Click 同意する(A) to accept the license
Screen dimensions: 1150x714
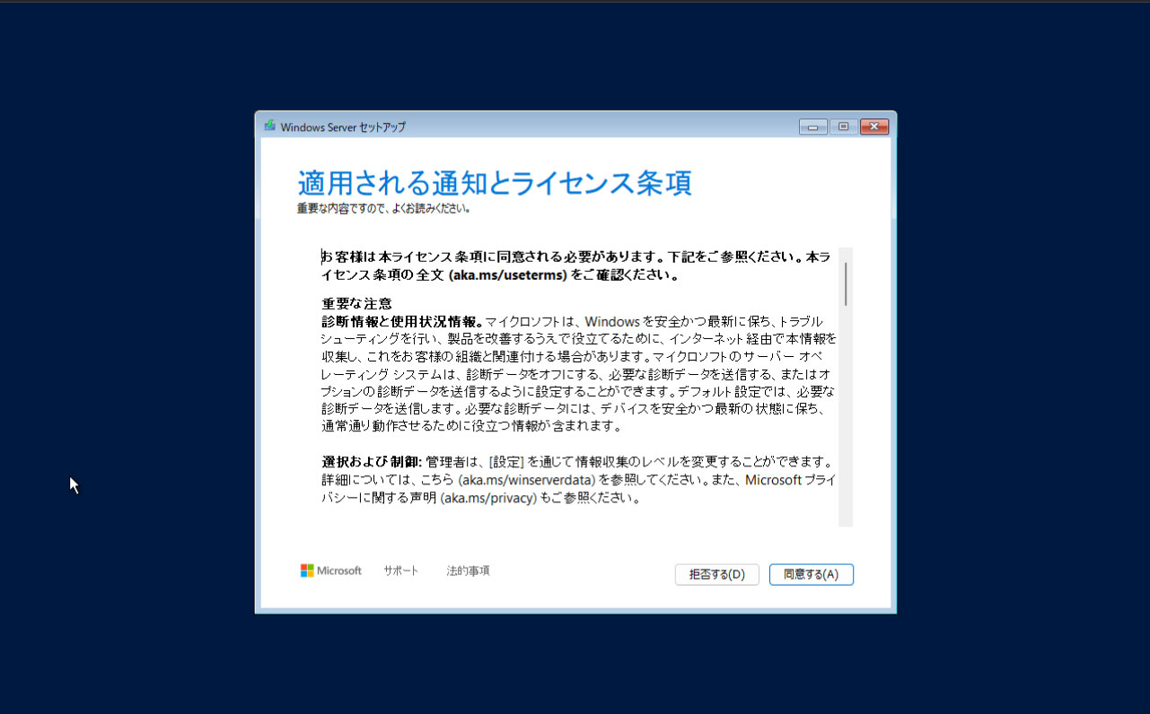[x=811, y=574]
